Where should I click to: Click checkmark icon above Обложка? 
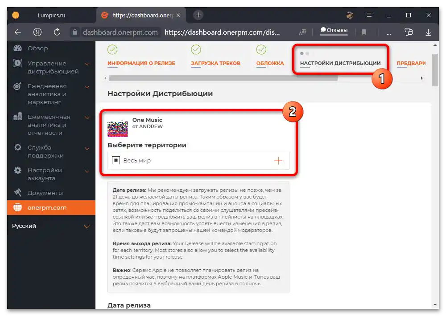click(261, 50)
